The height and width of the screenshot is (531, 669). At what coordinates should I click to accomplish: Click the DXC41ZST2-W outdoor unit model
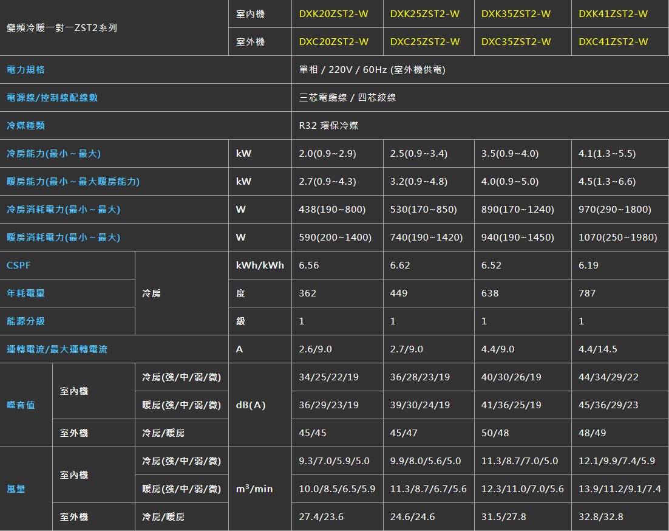point(613,42)
